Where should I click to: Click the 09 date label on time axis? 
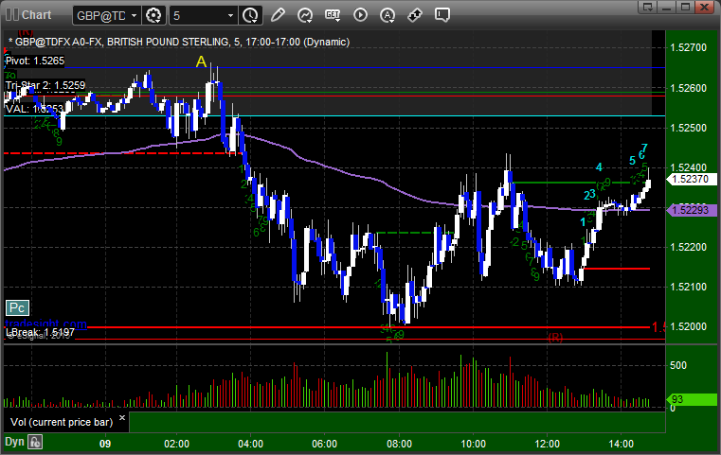point(105,444)
